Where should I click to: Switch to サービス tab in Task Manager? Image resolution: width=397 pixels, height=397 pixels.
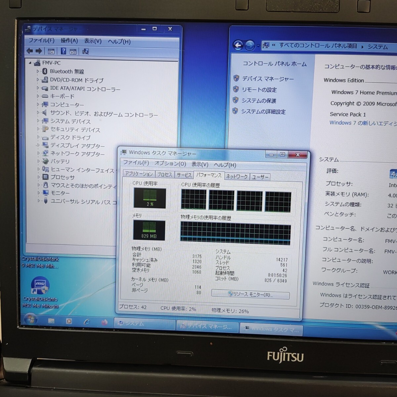184,175
